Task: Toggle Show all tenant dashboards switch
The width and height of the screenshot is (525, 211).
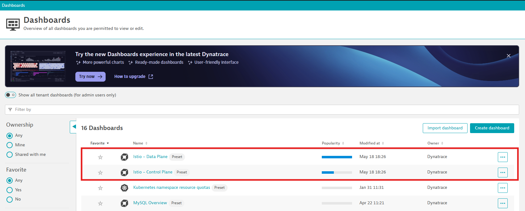Action: (x=10, y=95)
